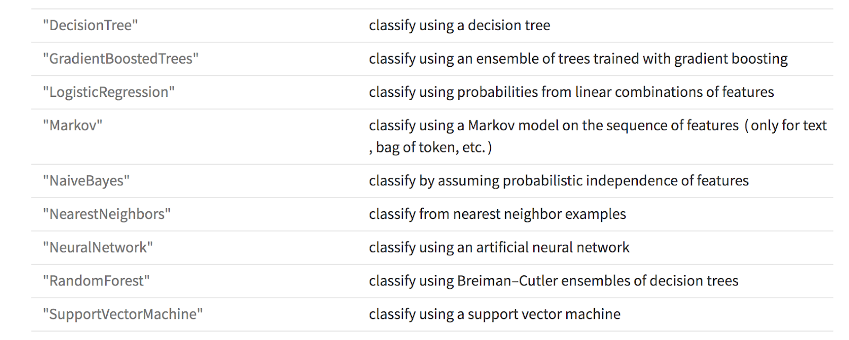Screen dimensions: 849x340
Task: Click "bag of token, etc." text line
Action: tap(430, 147)
